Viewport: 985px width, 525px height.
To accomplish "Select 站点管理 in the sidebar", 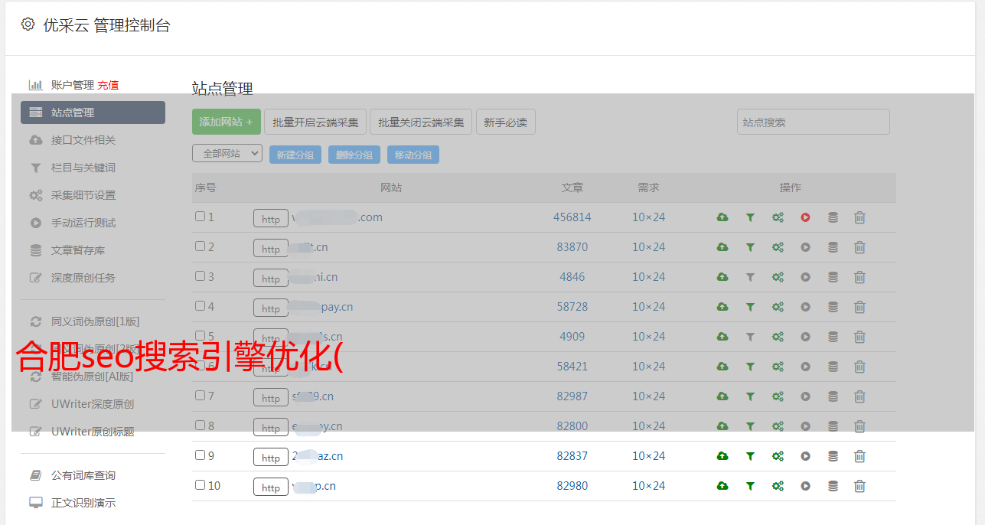I will (93, 112).
